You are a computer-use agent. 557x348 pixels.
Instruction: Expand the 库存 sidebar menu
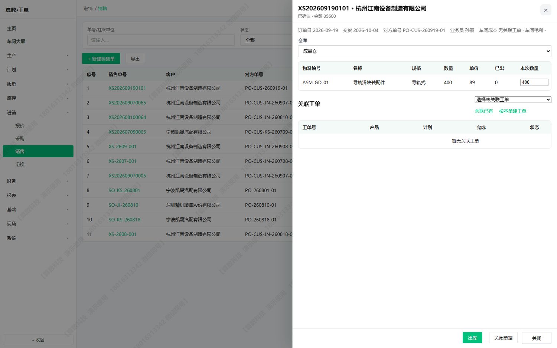38,98
